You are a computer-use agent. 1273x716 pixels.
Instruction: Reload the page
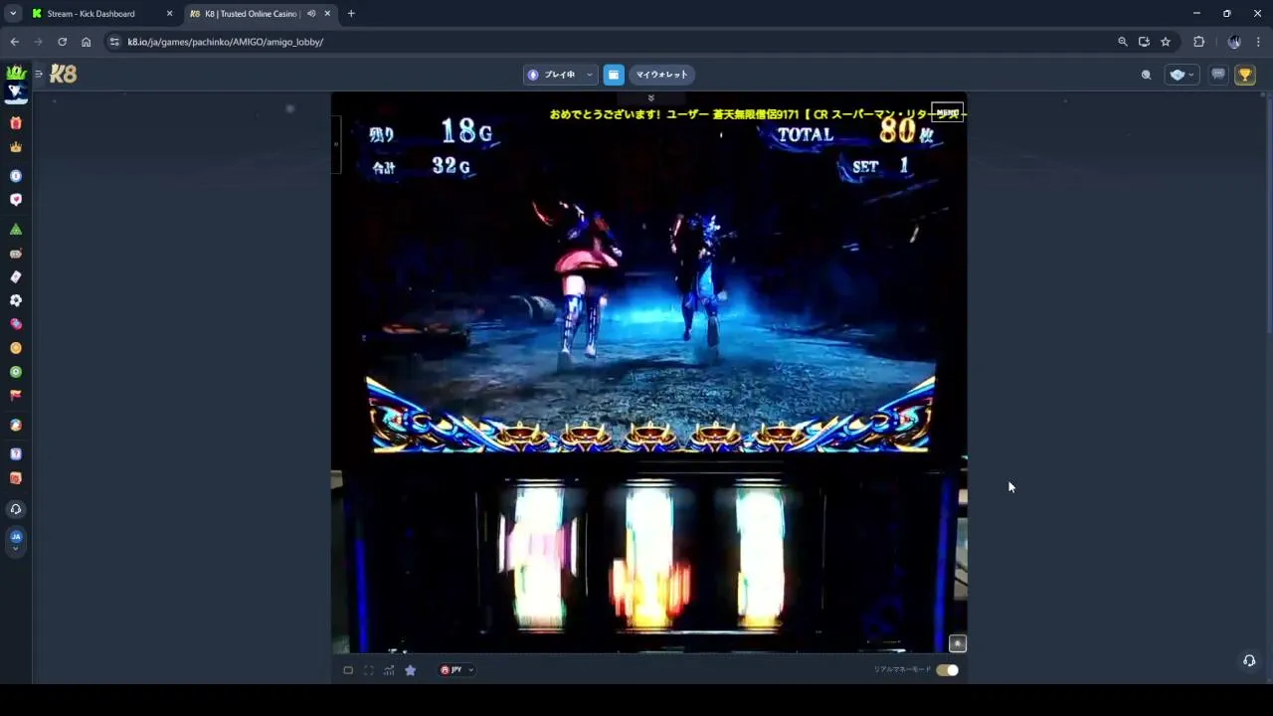pos(62,42)
